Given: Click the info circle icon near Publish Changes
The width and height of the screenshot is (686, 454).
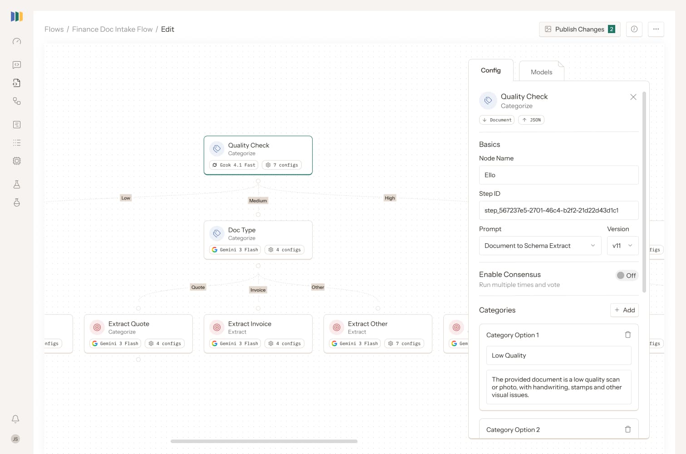Looking at the screenshot, I should point(634,29).
